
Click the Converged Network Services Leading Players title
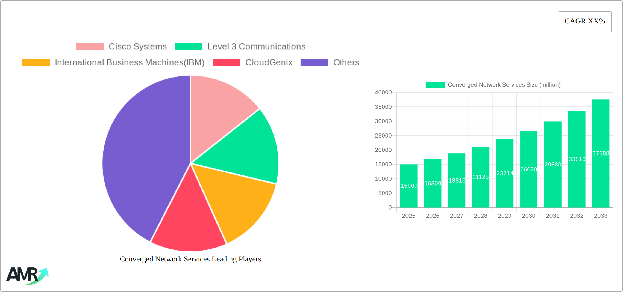pyautogui.click(x=190, y=259)
